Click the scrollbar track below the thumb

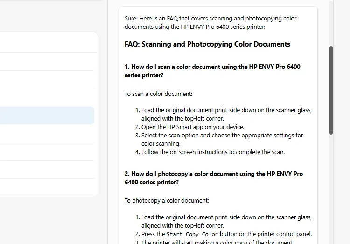point(331,186)
